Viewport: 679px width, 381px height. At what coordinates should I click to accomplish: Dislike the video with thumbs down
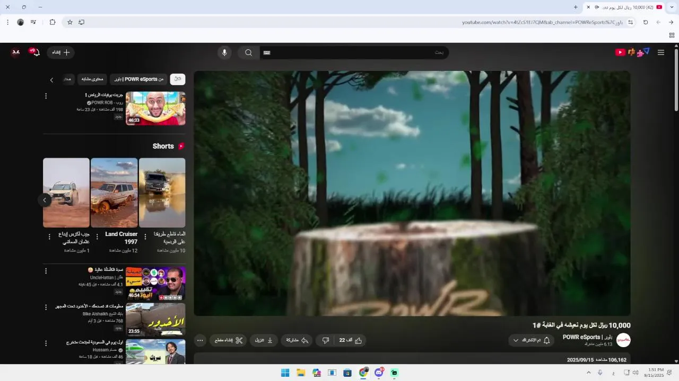[x=325, y=340]
